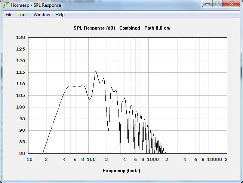Click the 'Frequency (hertz)' axis label

[121, 171]
